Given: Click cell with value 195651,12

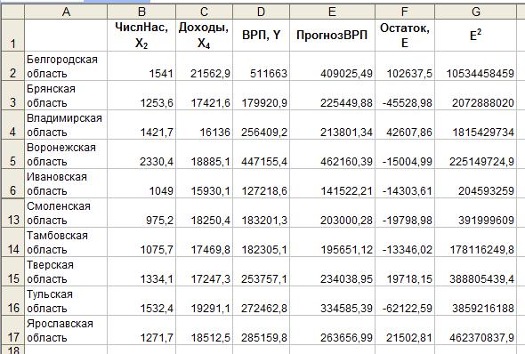Looking at the screenshot, I should 332,242.
